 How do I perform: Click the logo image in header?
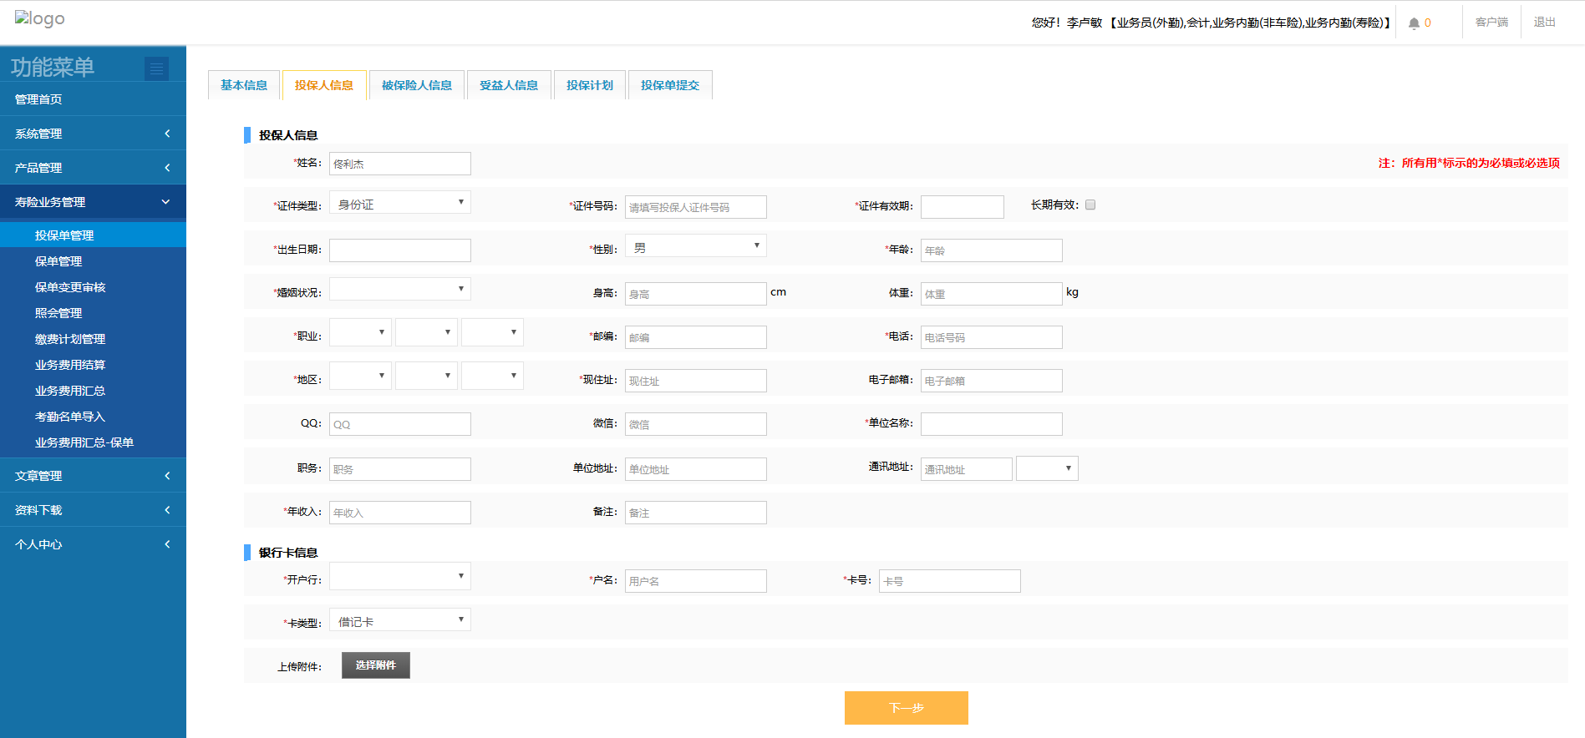point(39,19)
